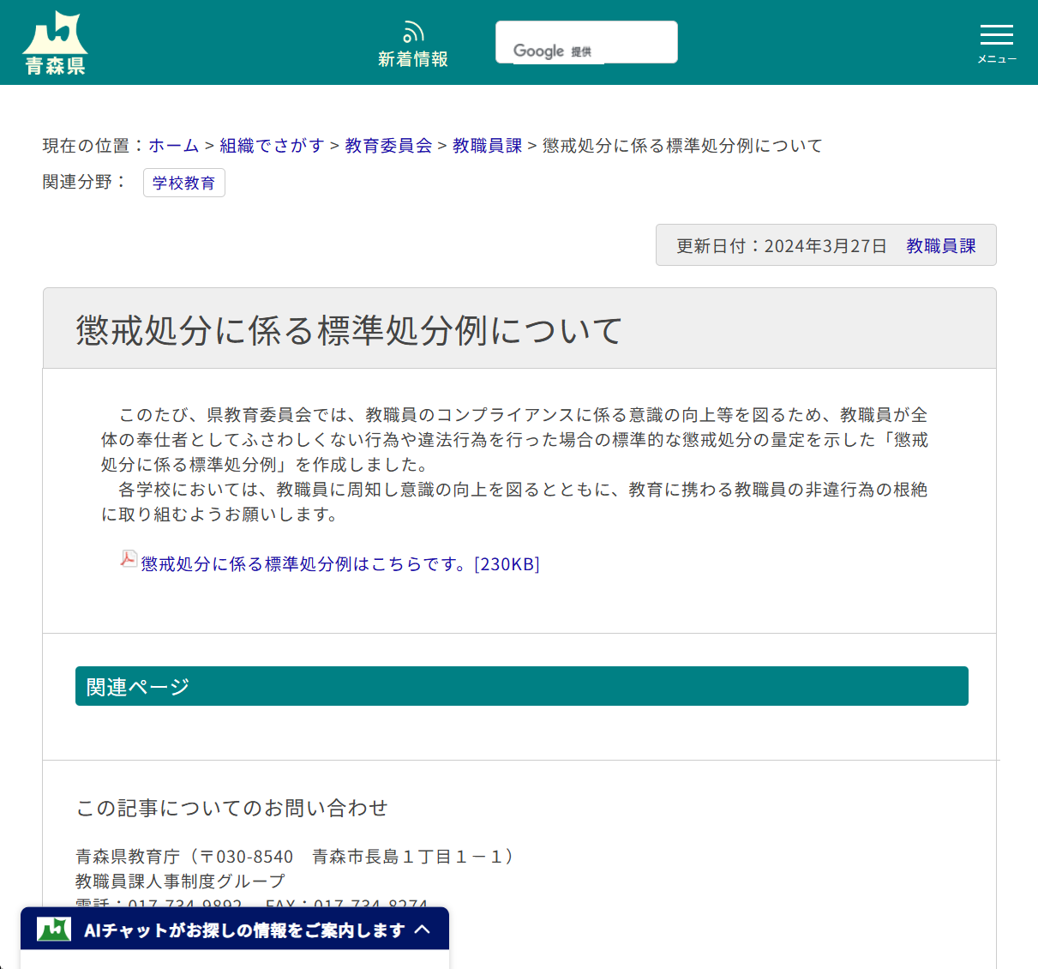Click the 新着情報 RSS broadcast icon
Screen dimensions: 1038x969
[x=413, y=30]
